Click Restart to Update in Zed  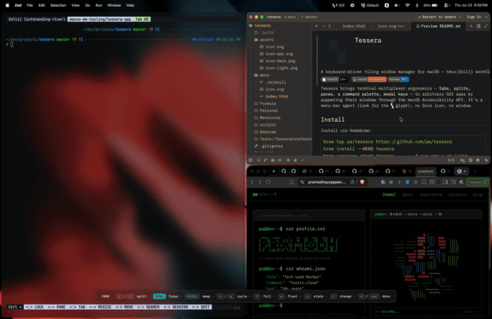coord(437,17)
